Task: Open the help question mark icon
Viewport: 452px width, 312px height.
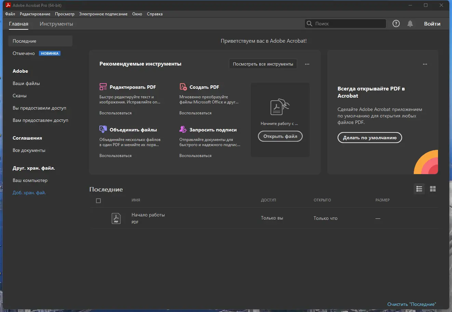Action: pos(396,24)
